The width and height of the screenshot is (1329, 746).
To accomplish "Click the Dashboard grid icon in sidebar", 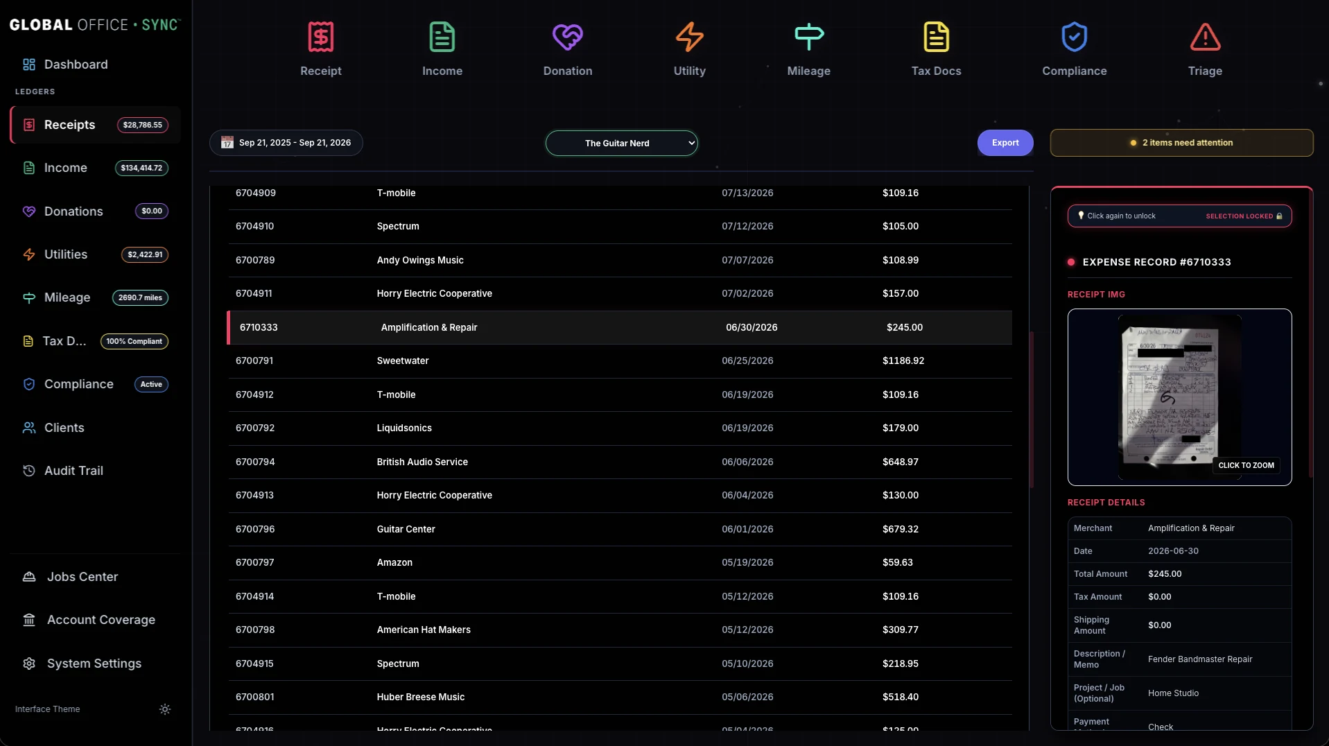I will pos(29,64).
